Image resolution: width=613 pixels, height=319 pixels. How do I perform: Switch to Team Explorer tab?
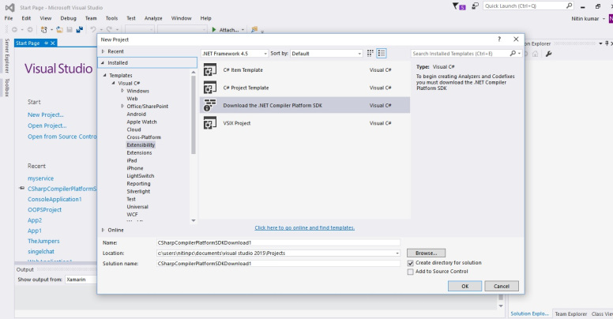[x=571, y=314]
